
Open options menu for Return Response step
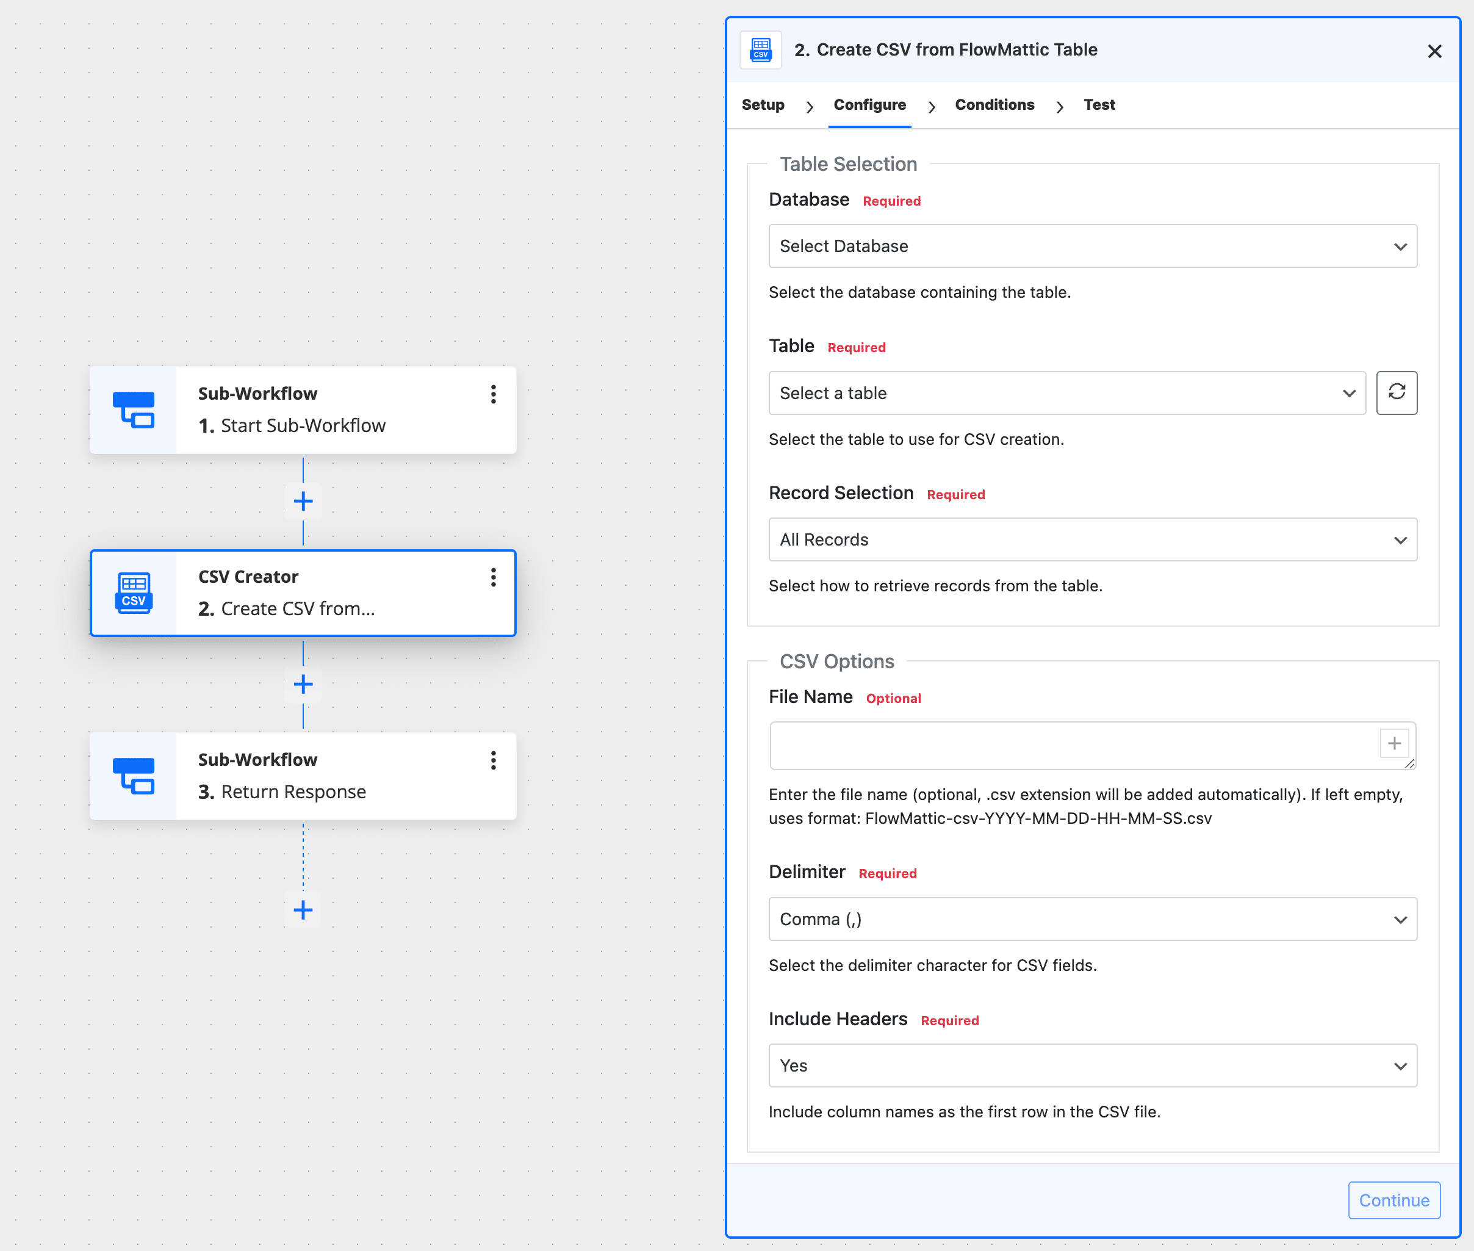pyautogui.click(x=494, y=760)
